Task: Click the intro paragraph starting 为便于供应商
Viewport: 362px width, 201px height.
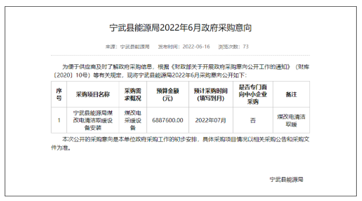Action: pos(180,71)
